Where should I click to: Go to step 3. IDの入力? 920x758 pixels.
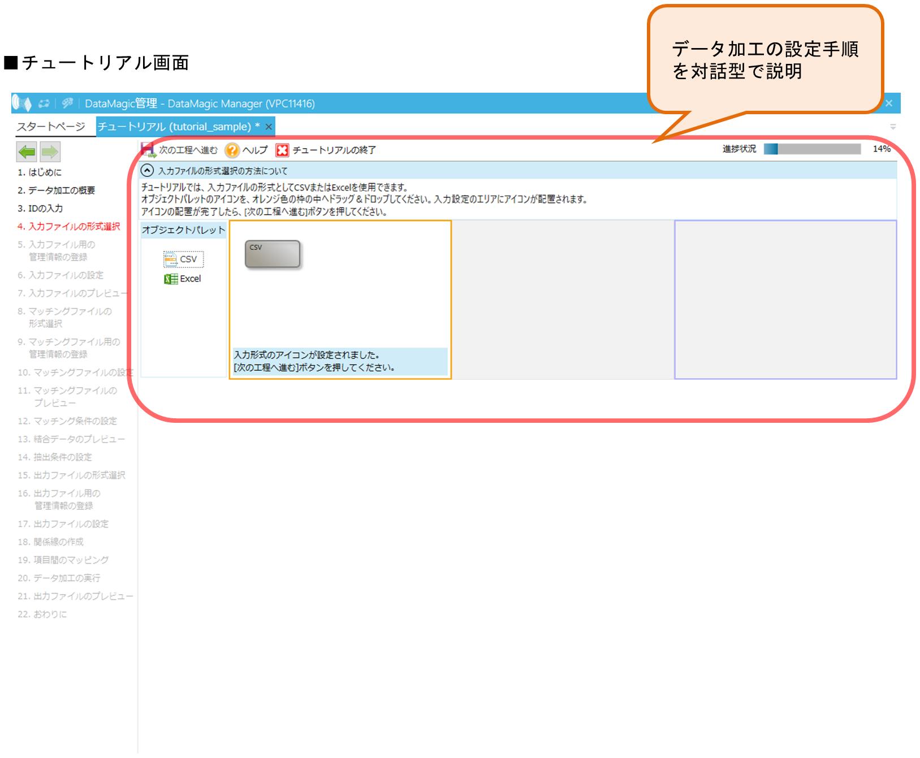(40, 208)
